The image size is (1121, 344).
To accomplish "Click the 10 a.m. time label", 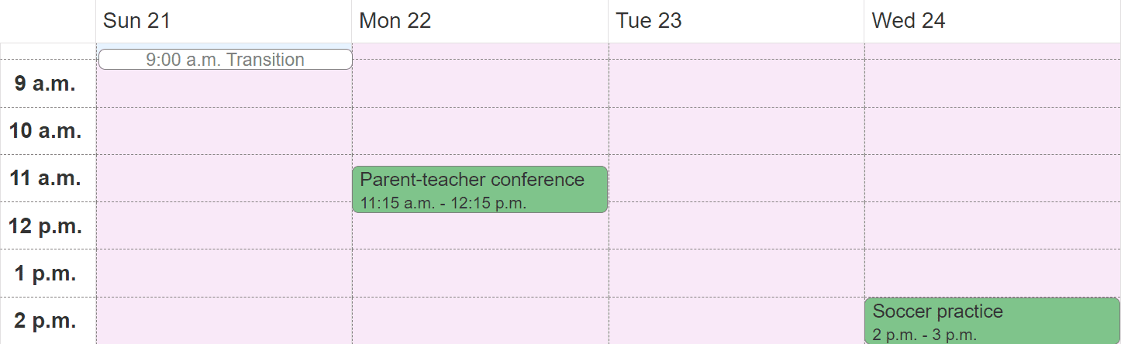I will 45,131.
